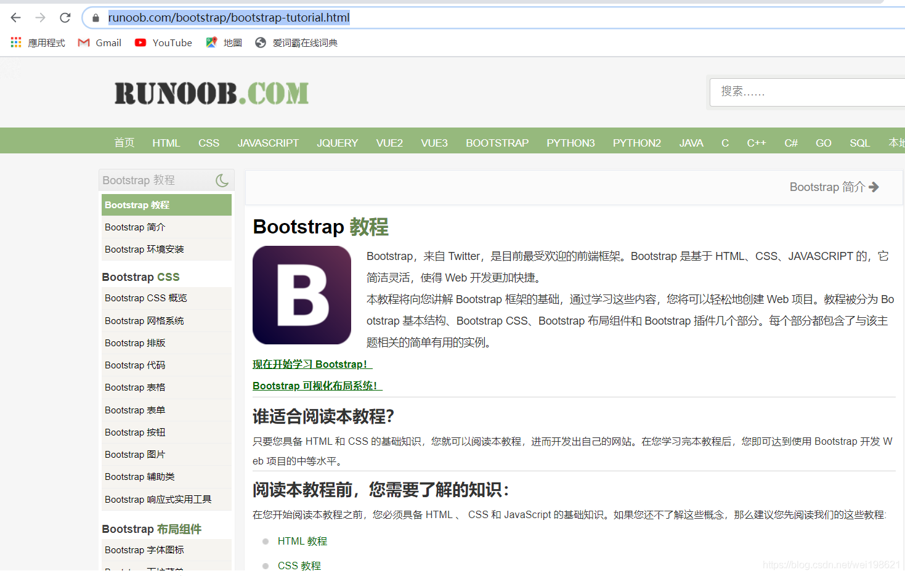905x576 pixels.
Task: Click the Bootstrap 教程 page heading
Action: (321, 227)
